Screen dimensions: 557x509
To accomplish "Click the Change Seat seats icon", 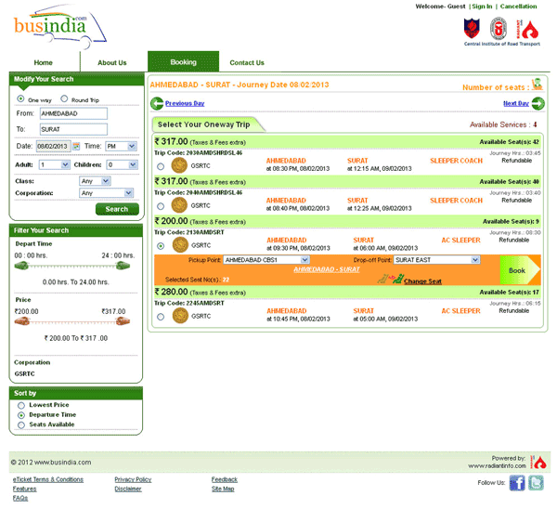I will (391, 279).
